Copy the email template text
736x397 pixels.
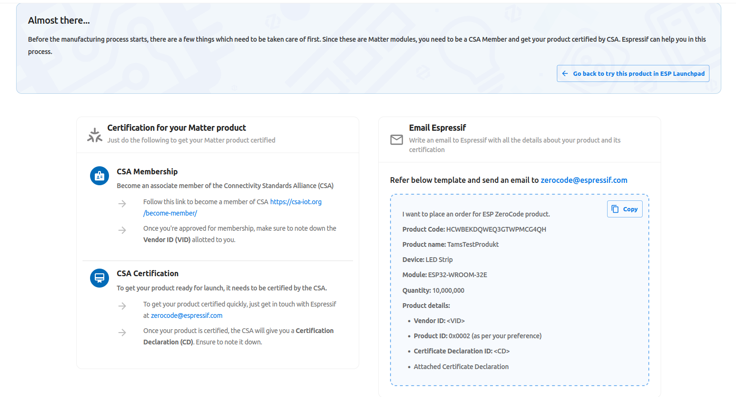pos(625,209)
